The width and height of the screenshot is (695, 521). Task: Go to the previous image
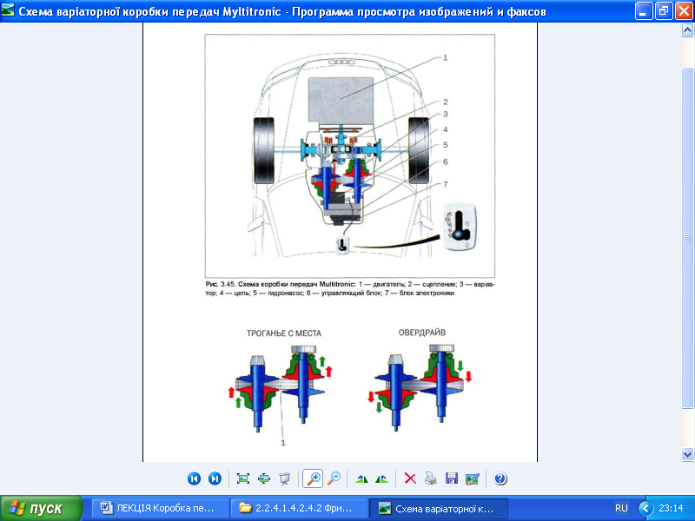coord(194,478)
